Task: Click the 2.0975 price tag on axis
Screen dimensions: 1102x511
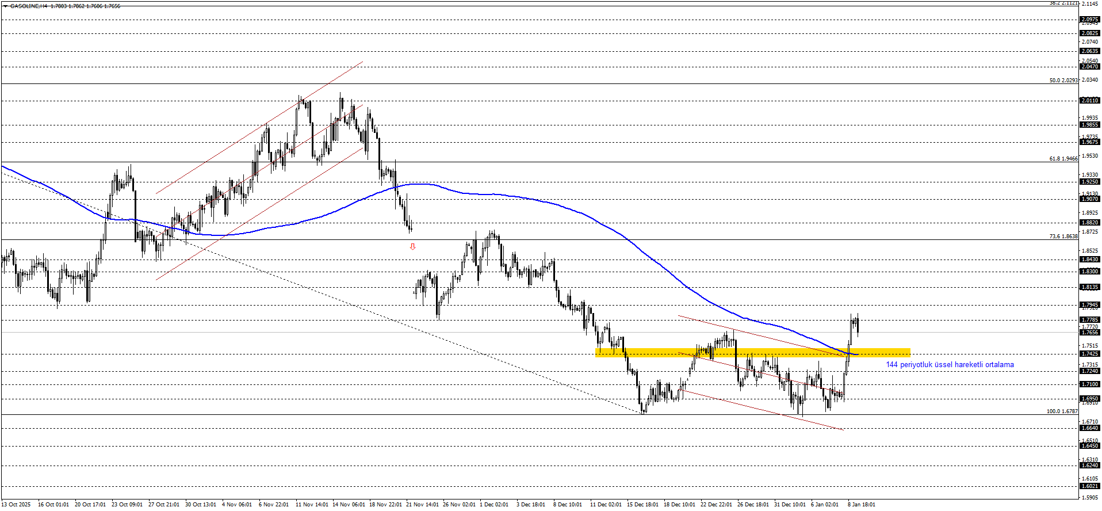Action: click(x=1089, y=20)
